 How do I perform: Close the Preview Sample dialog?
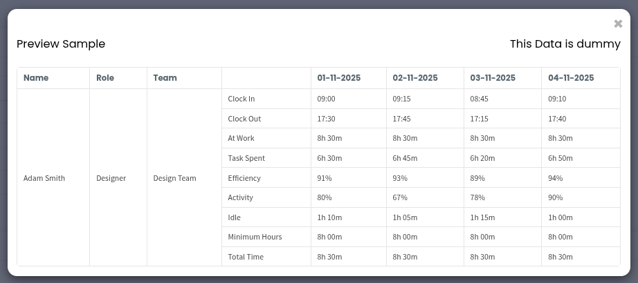coord(618,24)
